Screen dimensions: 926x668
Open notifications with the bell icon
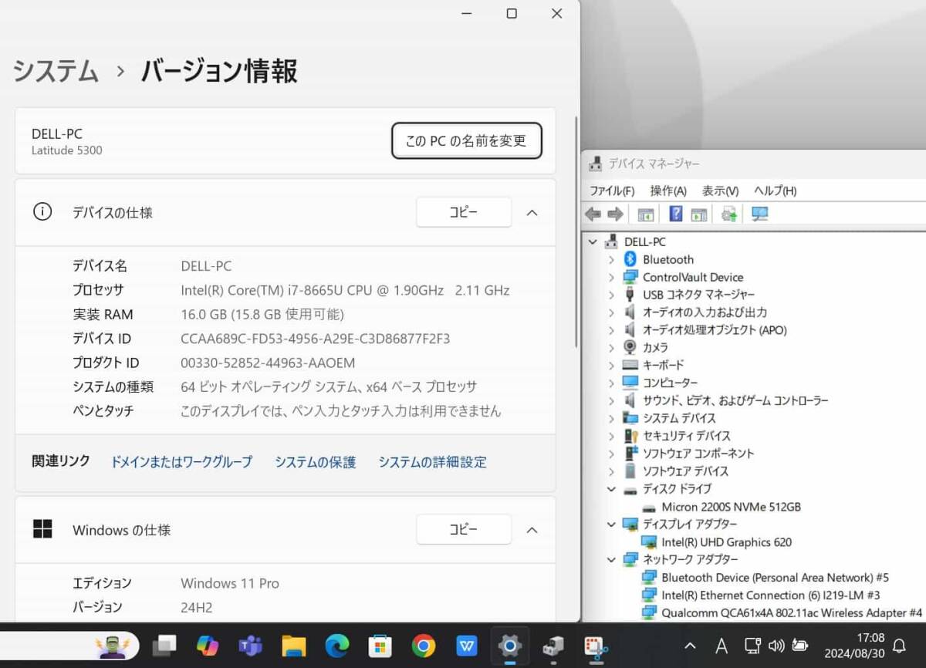click(x=899, y=646)
